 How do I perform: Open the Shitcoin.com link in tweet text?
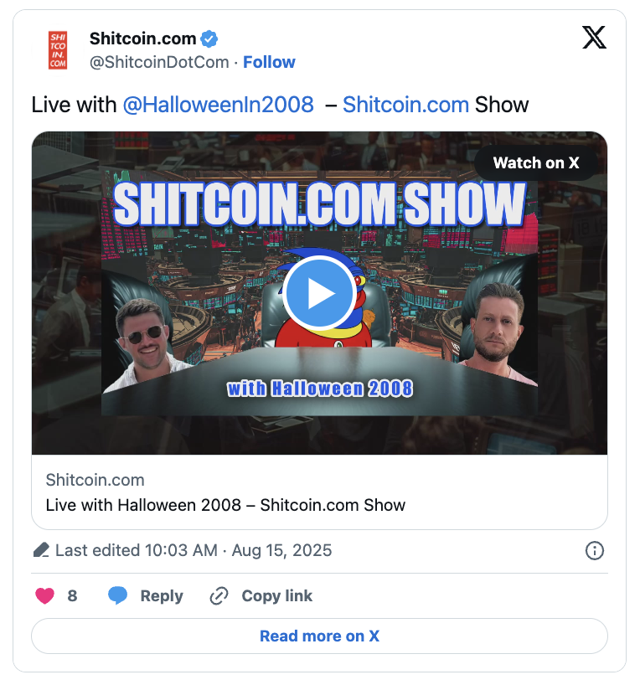[x=405, y=105]
